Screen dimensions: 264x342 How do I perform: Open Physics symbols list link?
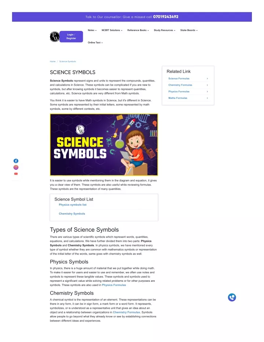point(73,205)
